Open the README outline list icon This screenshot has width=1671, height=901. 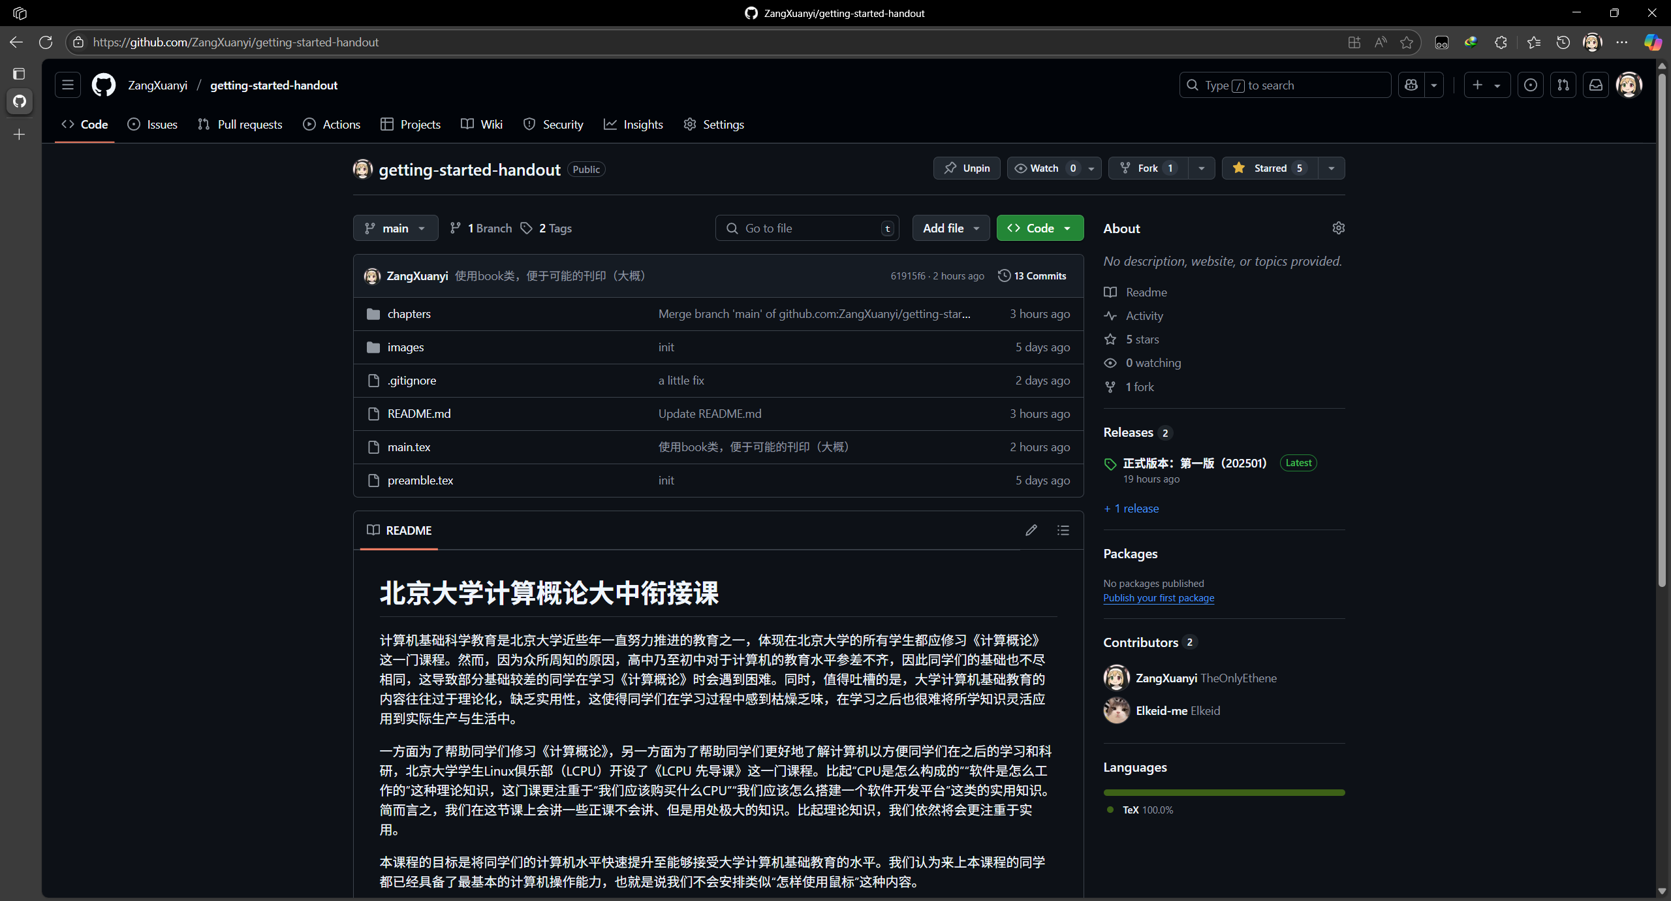[x=1063, y=530]
